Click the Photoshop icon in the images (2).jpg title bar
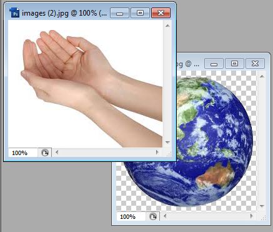Image resolution: width=273 pixels, height=232 pixels. click(x=14, y=13)
